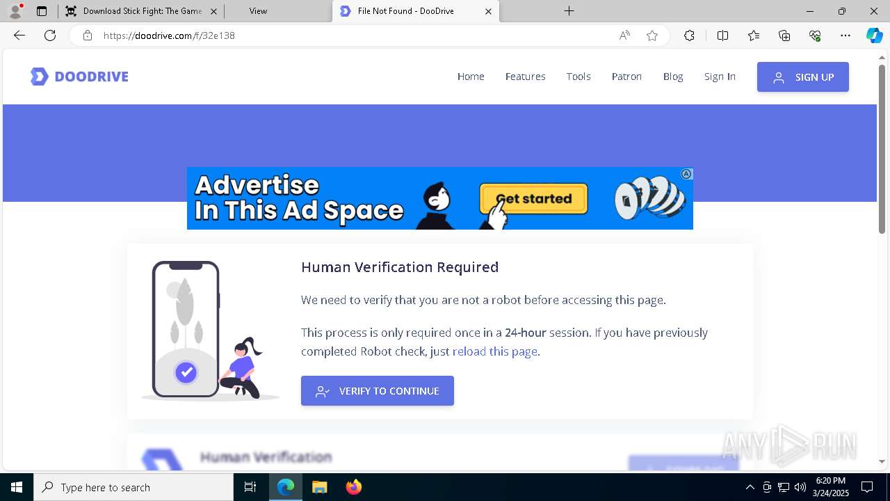
Task: Click the scrollbar down arrow
Action: (882, 461)
